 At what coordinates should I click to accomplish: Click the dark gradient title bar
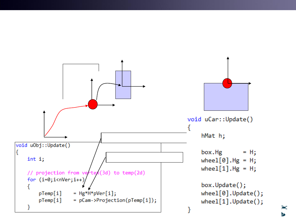(x=148, y=5)
